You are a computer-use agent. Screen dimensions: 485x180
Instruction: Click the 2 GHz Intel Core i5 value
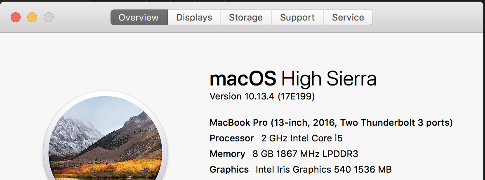[302, 138]
